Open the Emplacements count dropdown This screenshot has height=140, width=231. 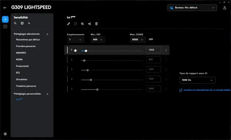coord(76,39)
